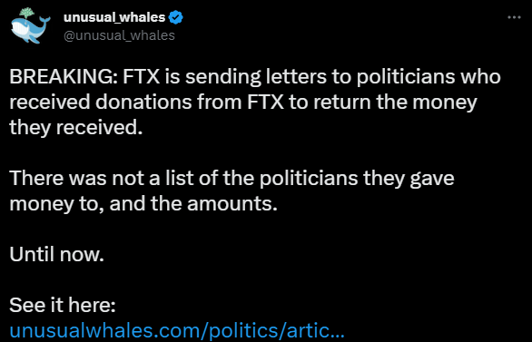
Task: Click the "See it here:" text
Action: (x=63, y=305)
